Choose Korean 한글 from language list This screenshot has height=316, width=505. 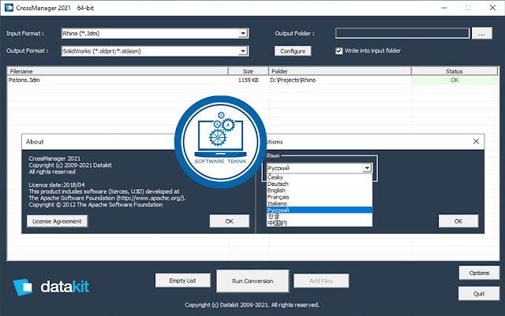coord(320,216)
